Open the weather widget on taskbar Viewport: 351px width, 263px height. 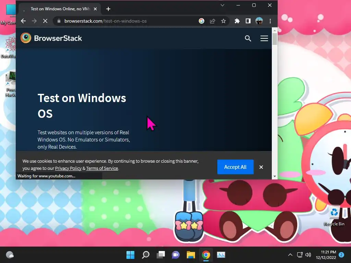10,255
